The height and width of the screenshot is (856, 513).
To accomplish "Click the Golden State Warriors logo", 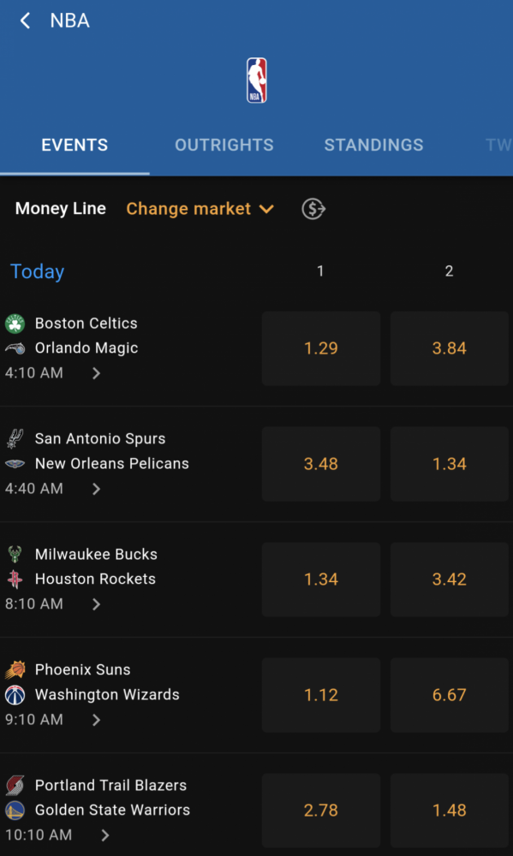I will coord(15,810).
